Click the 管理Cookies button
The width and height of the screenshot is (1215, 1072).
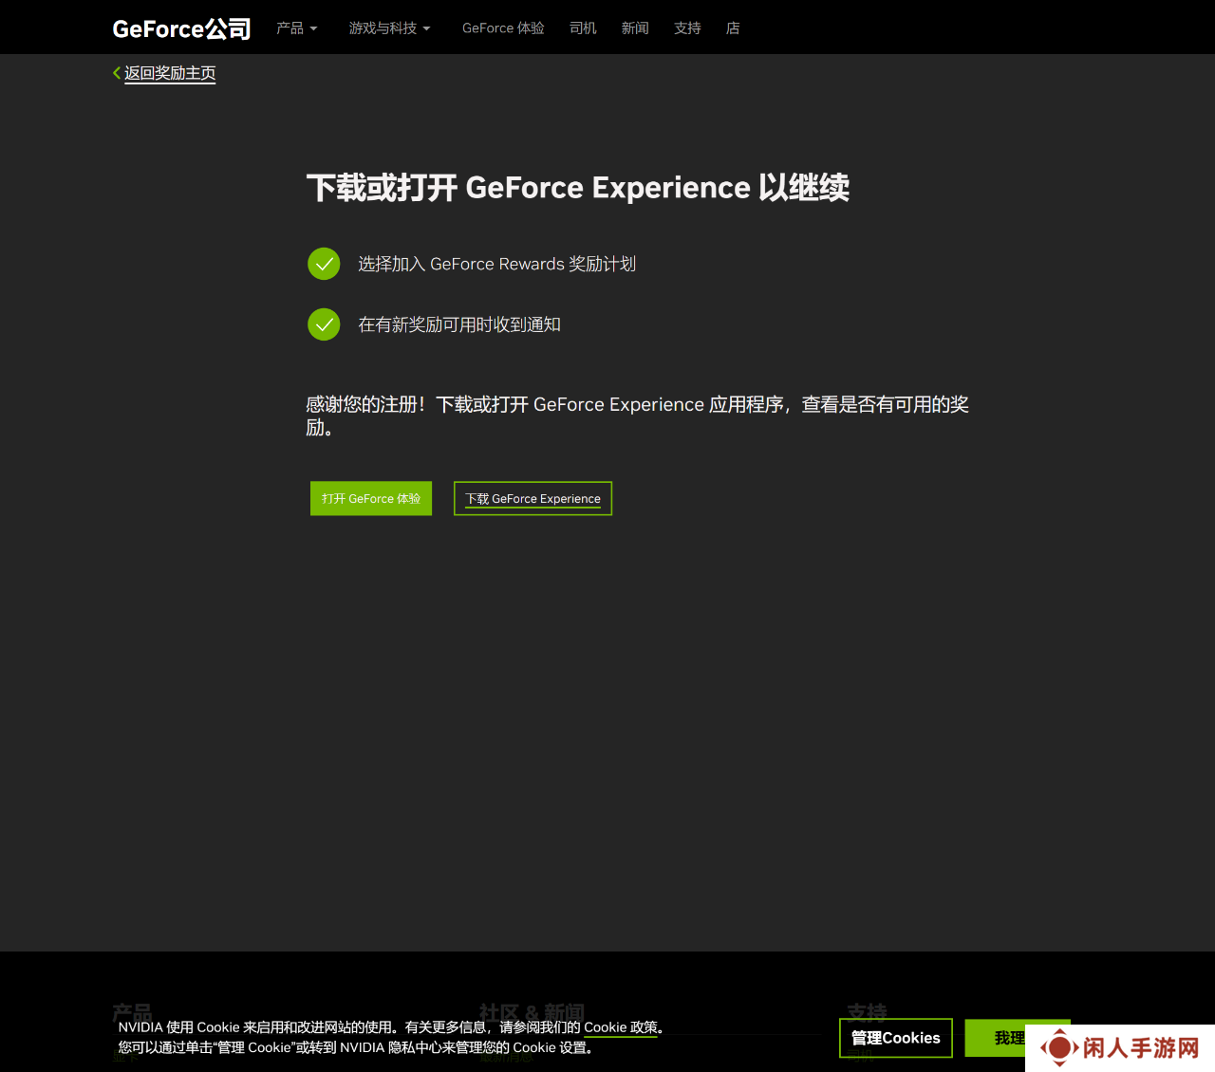896,1038
